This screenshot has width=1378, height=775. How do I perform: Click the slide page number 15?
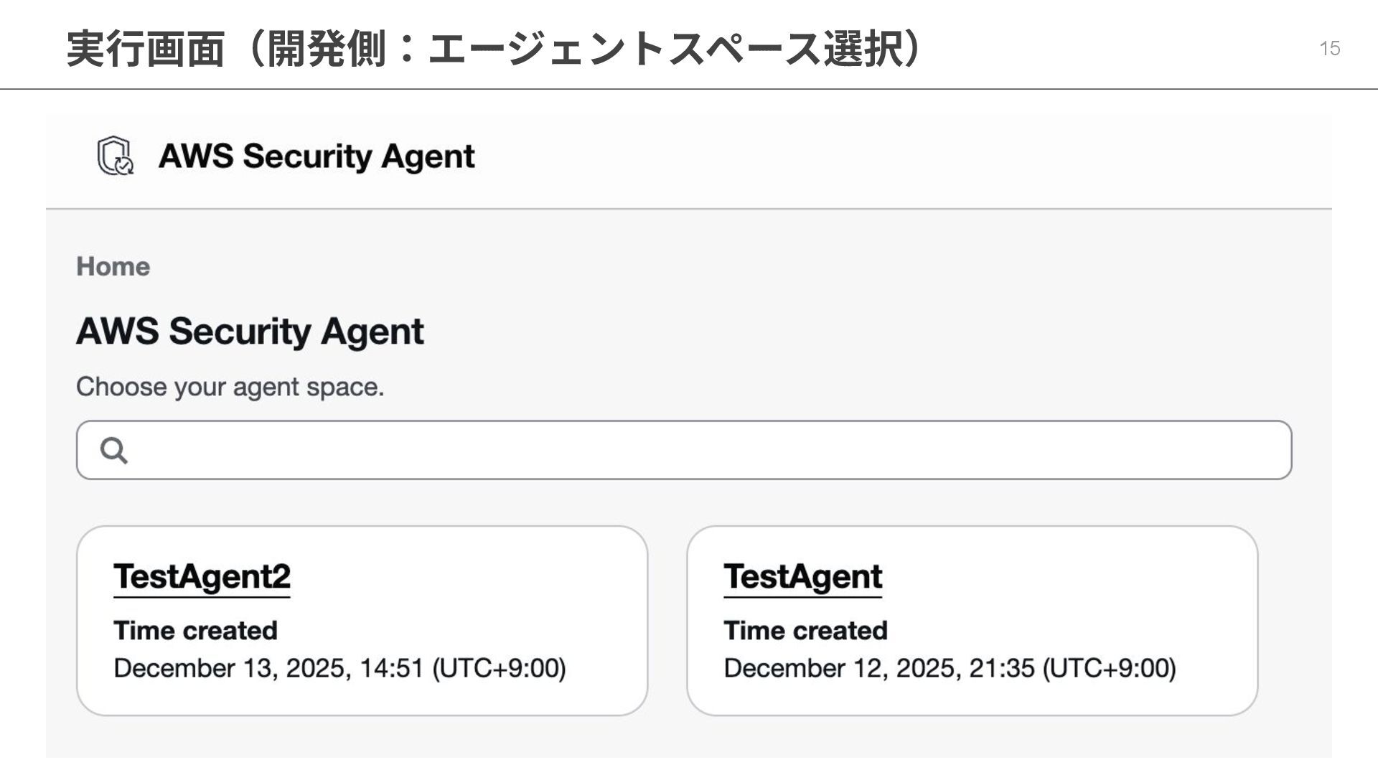coord(1329,49)
